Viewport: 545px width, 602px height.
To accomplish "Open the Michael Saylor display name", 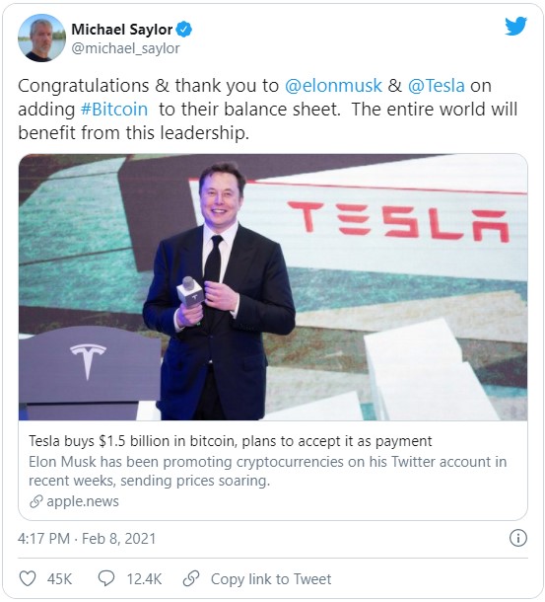I will coord(122,30).
